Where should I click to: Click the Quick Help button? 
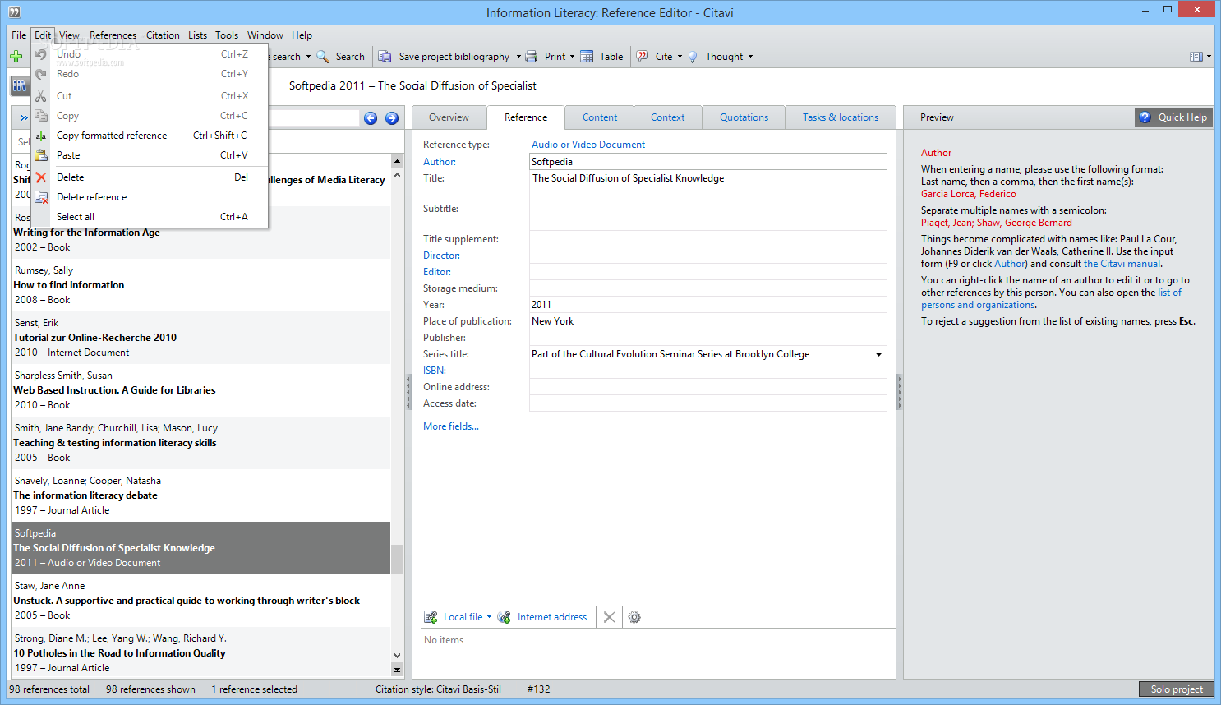pos(1173,117)
